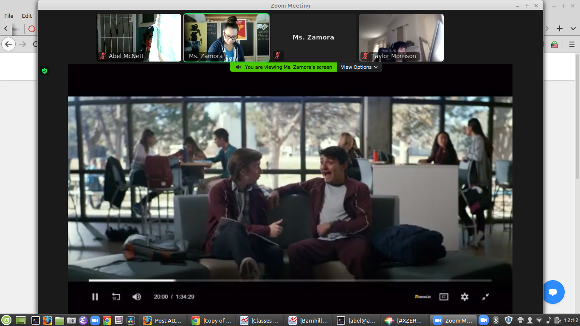
Task: Click the green encryption shield icon
Action: [x=45, y=71]
